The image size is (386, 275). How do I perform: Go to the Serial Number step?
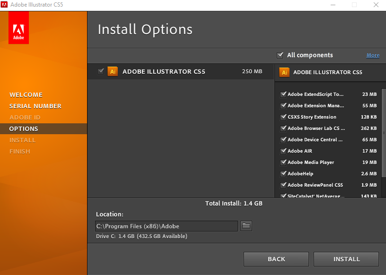[x=35, y=106]
